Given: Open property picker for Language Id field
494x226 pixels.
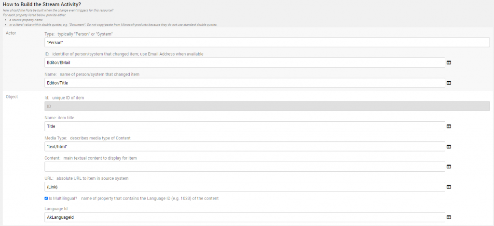Looking at the screenshot, I should 449,217.
